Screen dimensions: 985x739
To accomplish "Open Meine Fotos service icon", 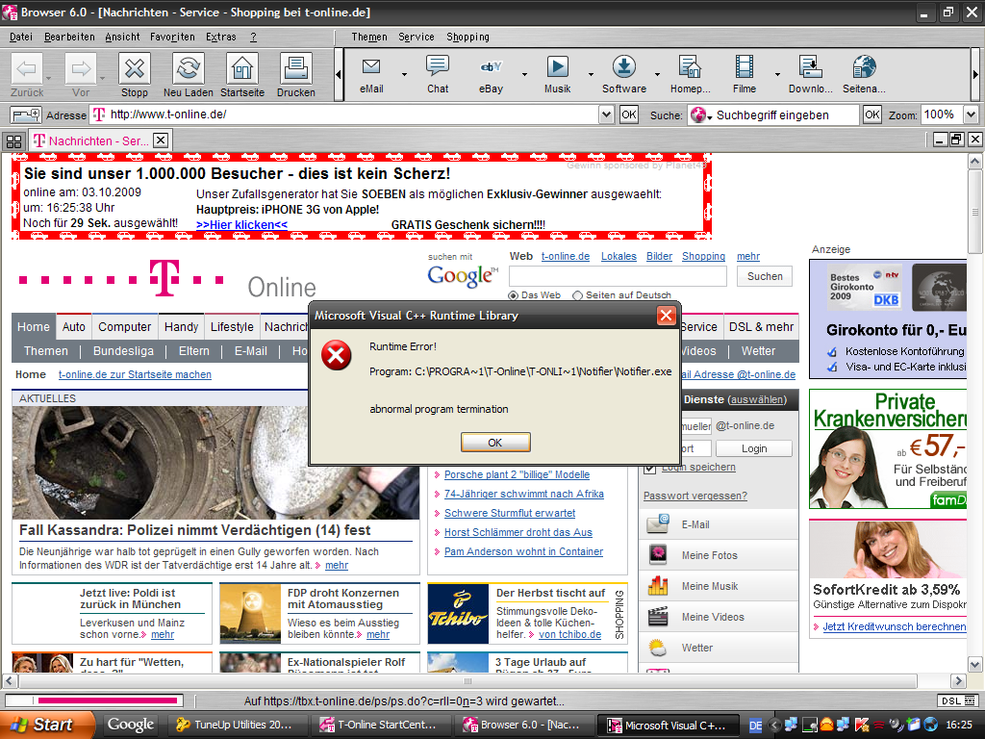I will tap(658, 555).
